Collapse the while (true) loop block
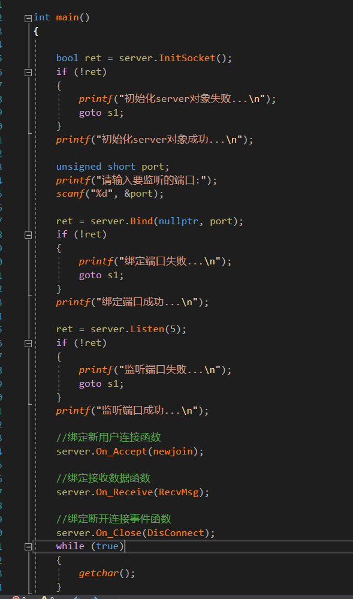Viewport: 353px width, 599px height. pos(28,546)
